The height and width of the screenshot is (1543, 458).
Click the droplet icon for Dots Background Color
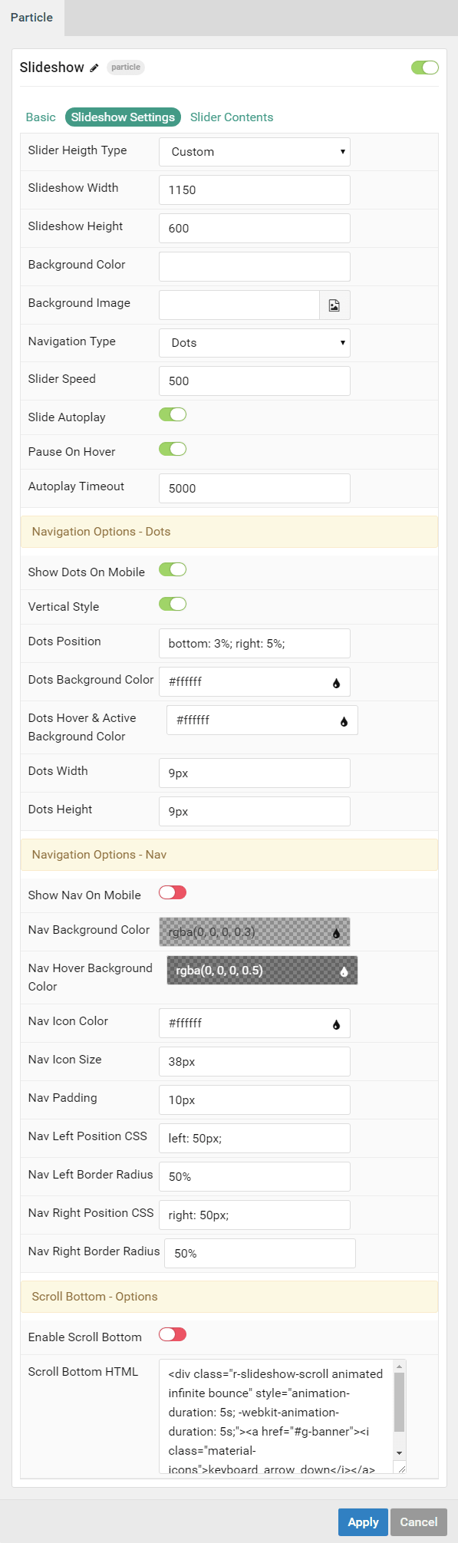(x=336, y=683)
